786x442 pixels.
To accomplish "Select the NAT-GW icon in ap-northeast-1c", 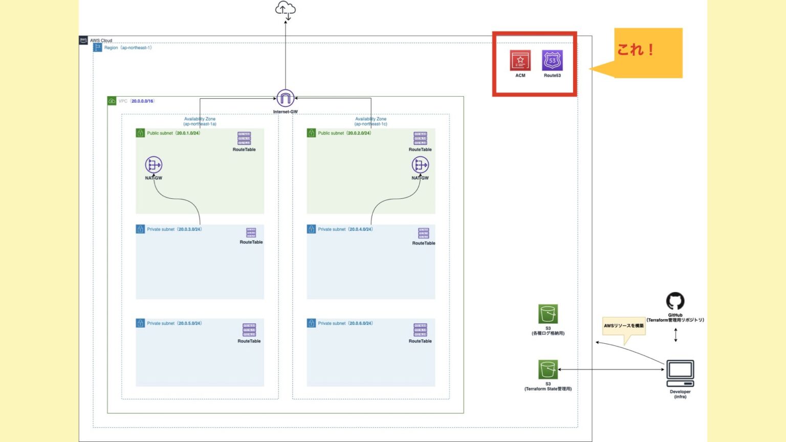I will tap(420, 165).
